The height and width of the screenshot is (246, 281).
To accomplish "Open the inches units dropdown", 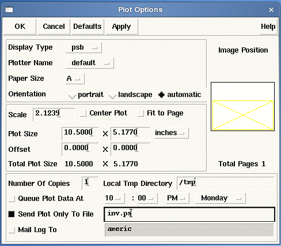I will pyautogui.click(x=172, y=133).
